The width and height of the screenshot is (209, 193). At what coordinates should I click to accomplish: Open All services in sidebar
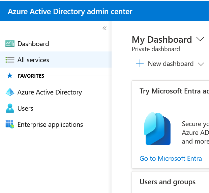coord(56,60)
